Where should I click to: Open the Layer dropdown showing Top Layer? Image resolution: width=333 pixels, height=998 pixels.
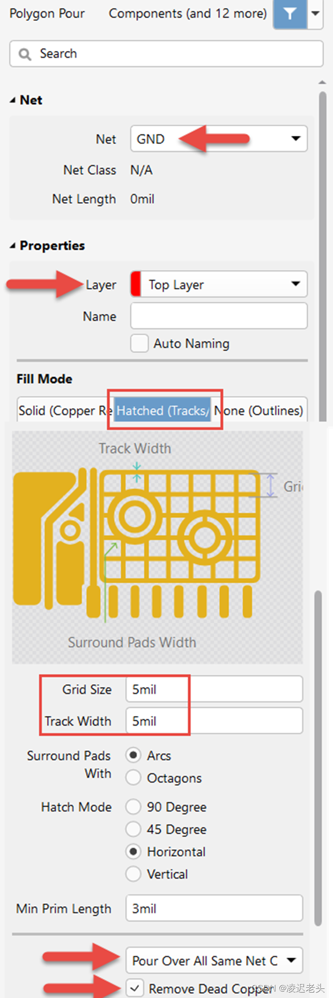tap(295, 284)
